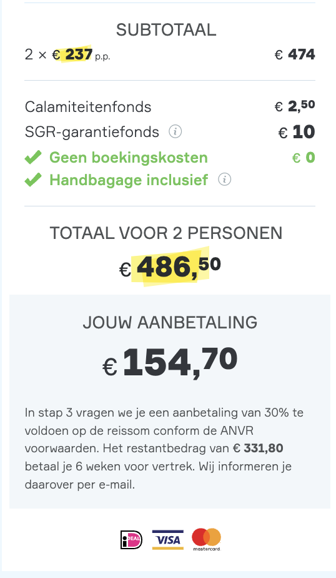
Task: Select the Visa payment logo
Action: [168, 540]
